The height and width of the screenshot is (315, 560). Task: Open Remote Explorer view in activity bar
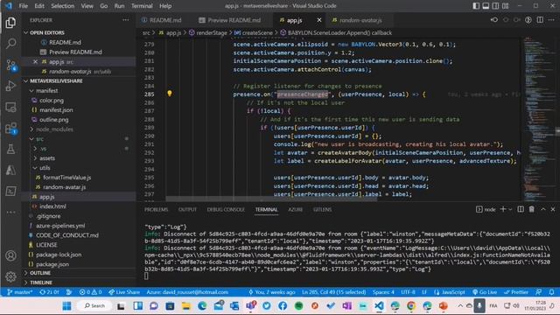(10, 107)
